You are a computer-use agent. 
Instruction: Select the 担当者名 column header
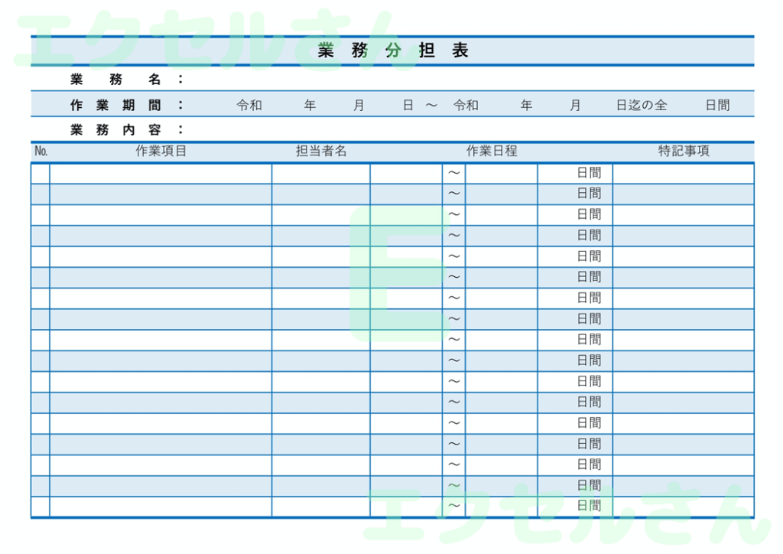[320, 151]
